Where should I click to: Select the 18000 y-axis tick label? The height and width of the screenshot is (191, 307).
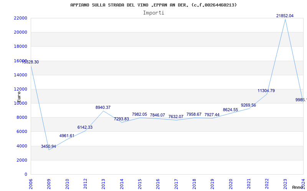coord(20,46)
